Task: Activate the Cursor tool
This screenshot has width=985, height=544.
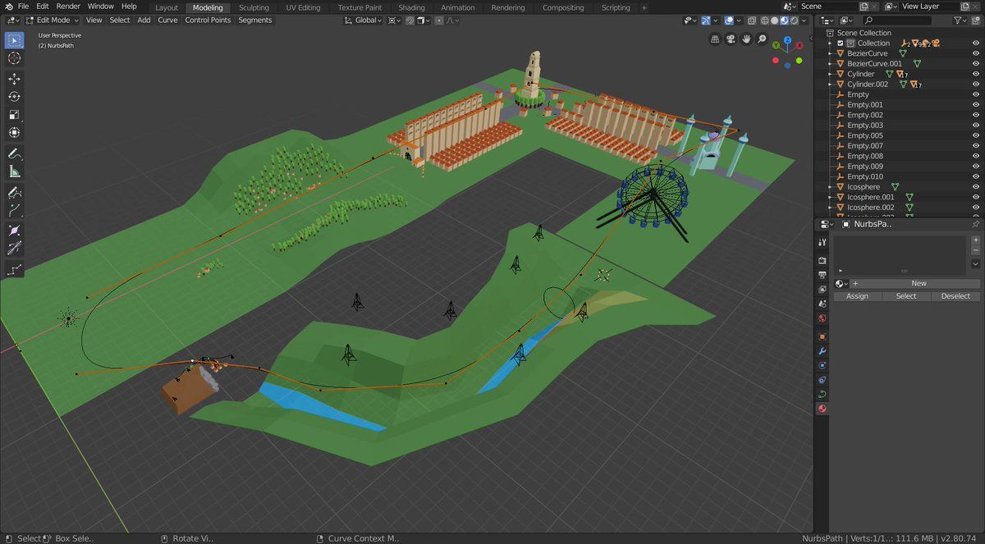Action: 14,58
